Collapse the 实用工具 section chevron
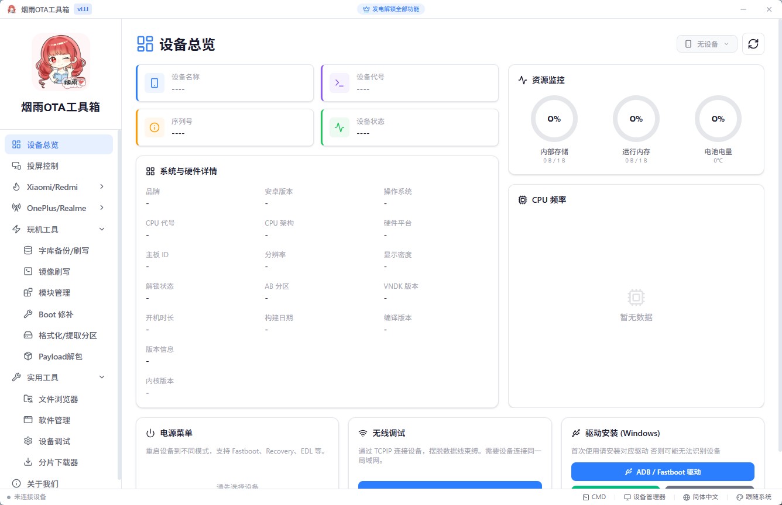Screen dimensions: 782x505 tap(102, 378)
